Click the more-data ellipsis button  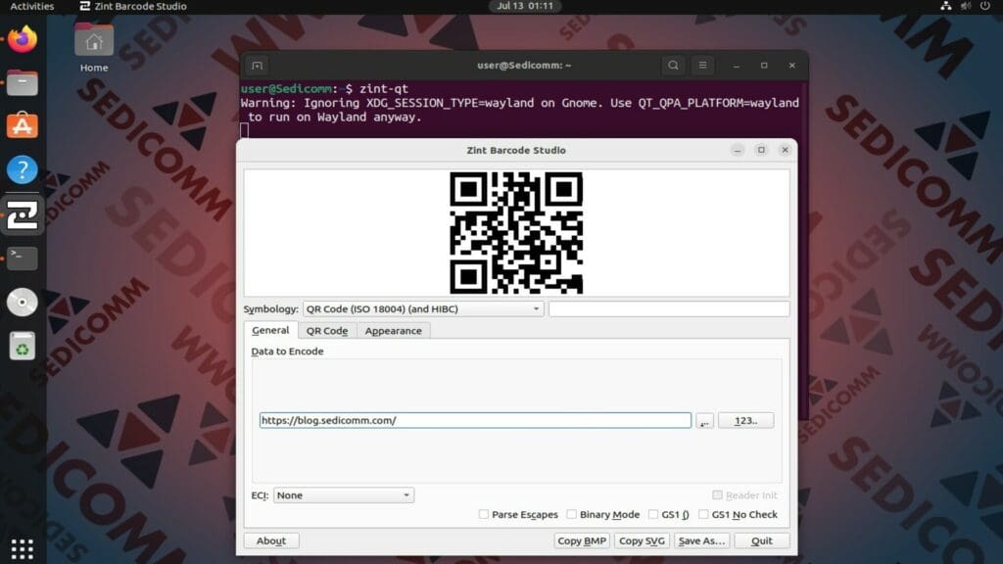(x=704, y=421)
